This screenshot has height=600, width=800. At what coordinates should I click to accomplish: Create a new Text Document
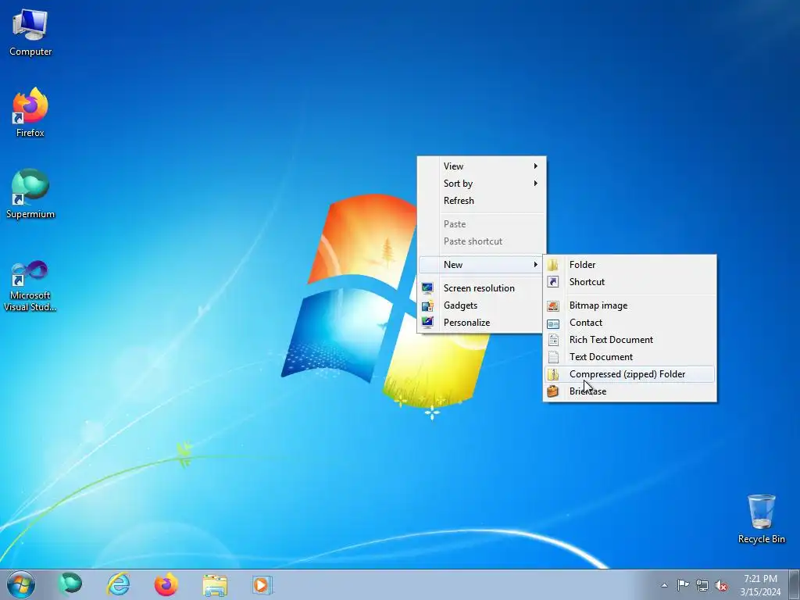point(630,357)
